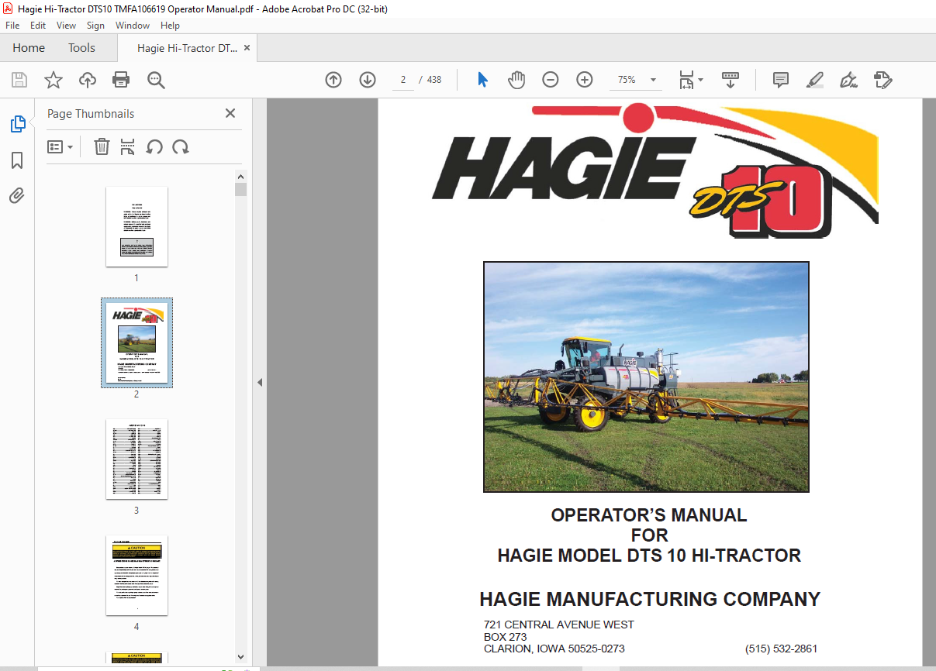Open the File menu
This screenshot has width=936, height=671.
click(x=12, y=26)
